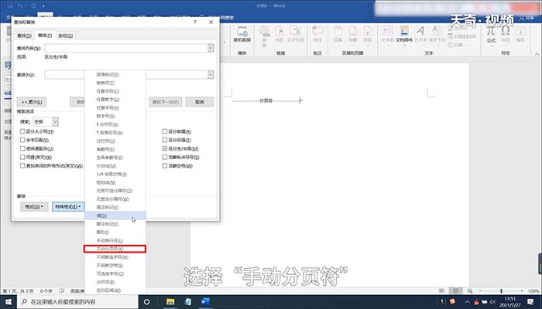Click the << 更少(L) button
This screenshot has height=309, width=542.
click(32, 102)
